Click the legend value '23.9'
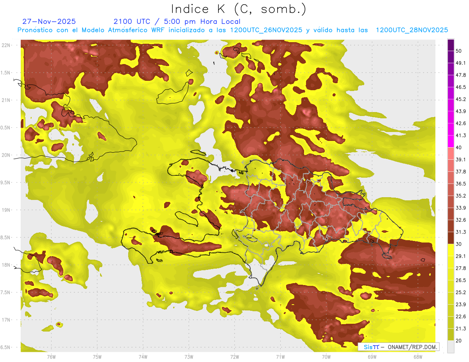The image size is (469, 362). (x=461, y=304)
